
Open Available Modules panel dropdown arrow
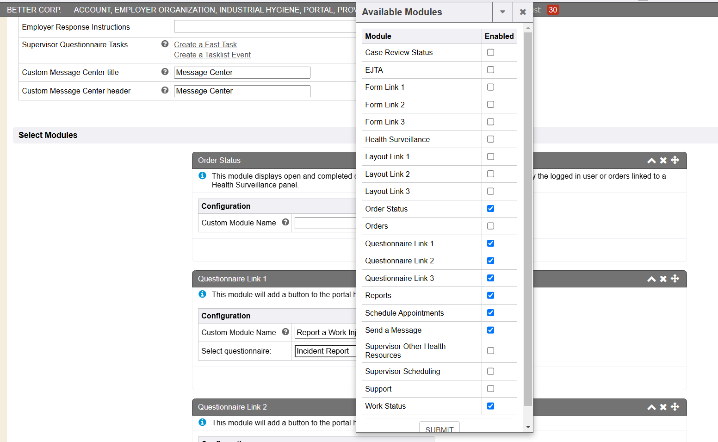(x=502, y=12)
